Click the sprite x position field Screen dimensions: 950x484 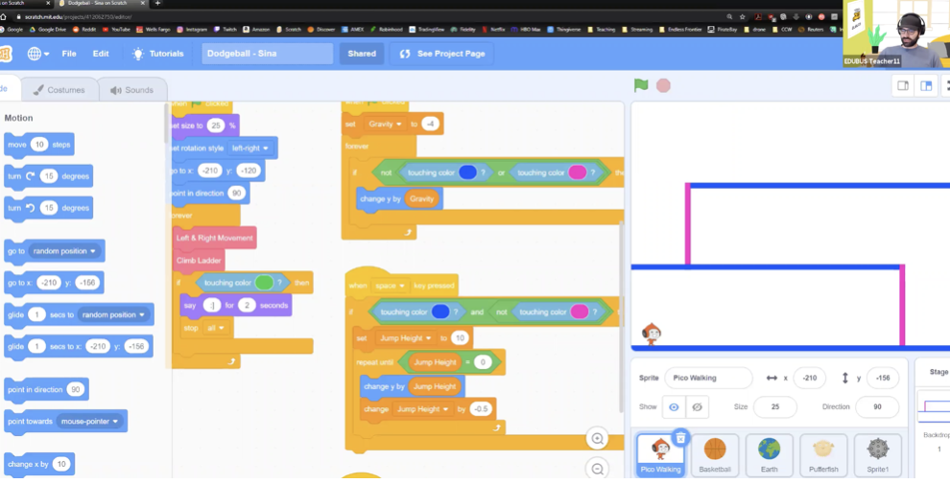coord(810,378)
